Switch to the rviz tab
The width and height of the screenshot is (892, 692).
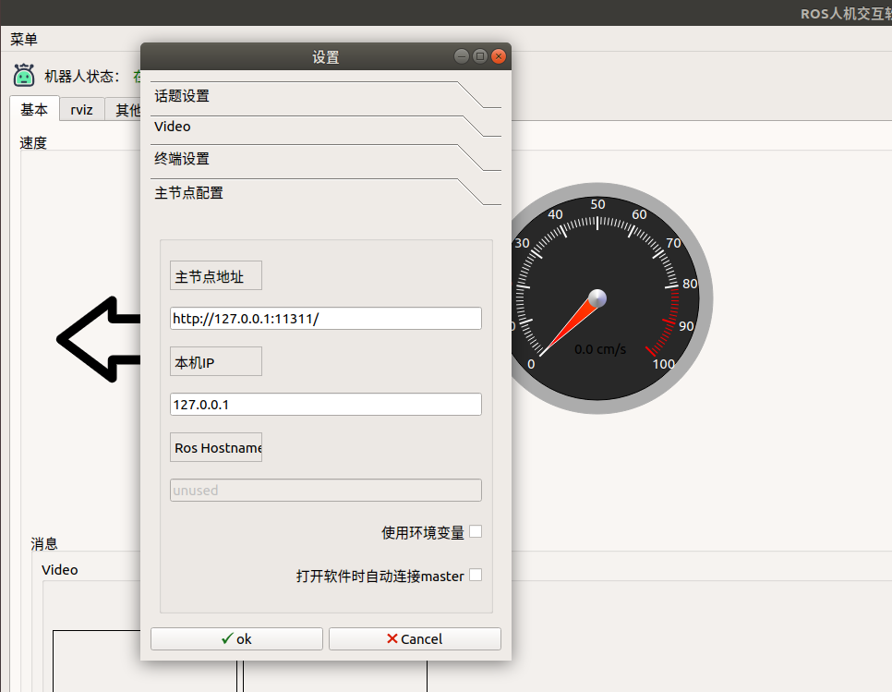[x=81, y=109]
